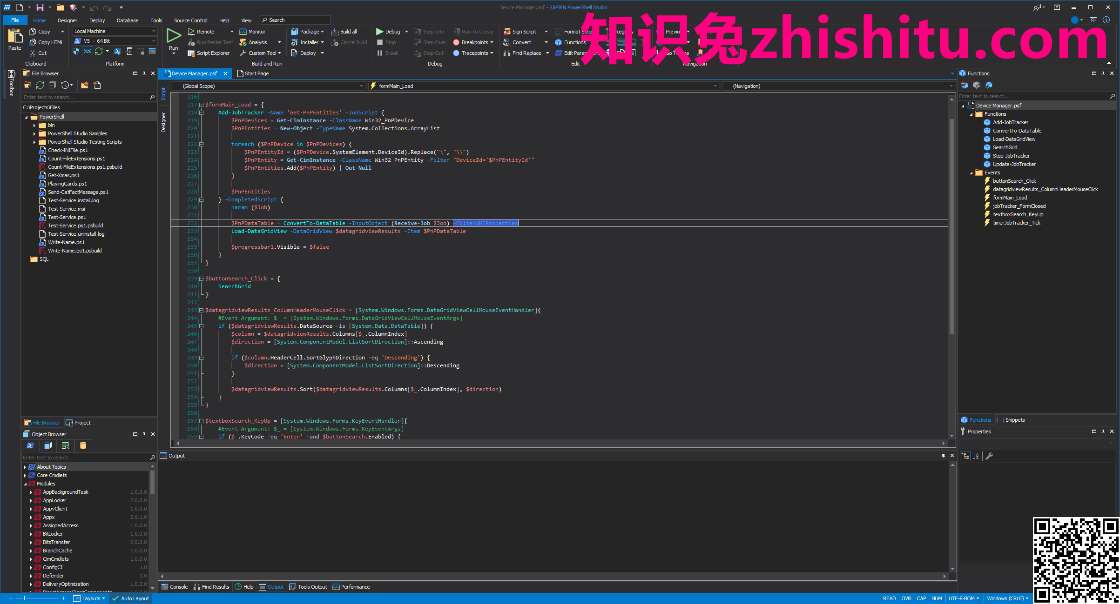Open the (Global Scope) dropdown
Viewport: 1120px width, 604px height.
[x=269, y=86]
